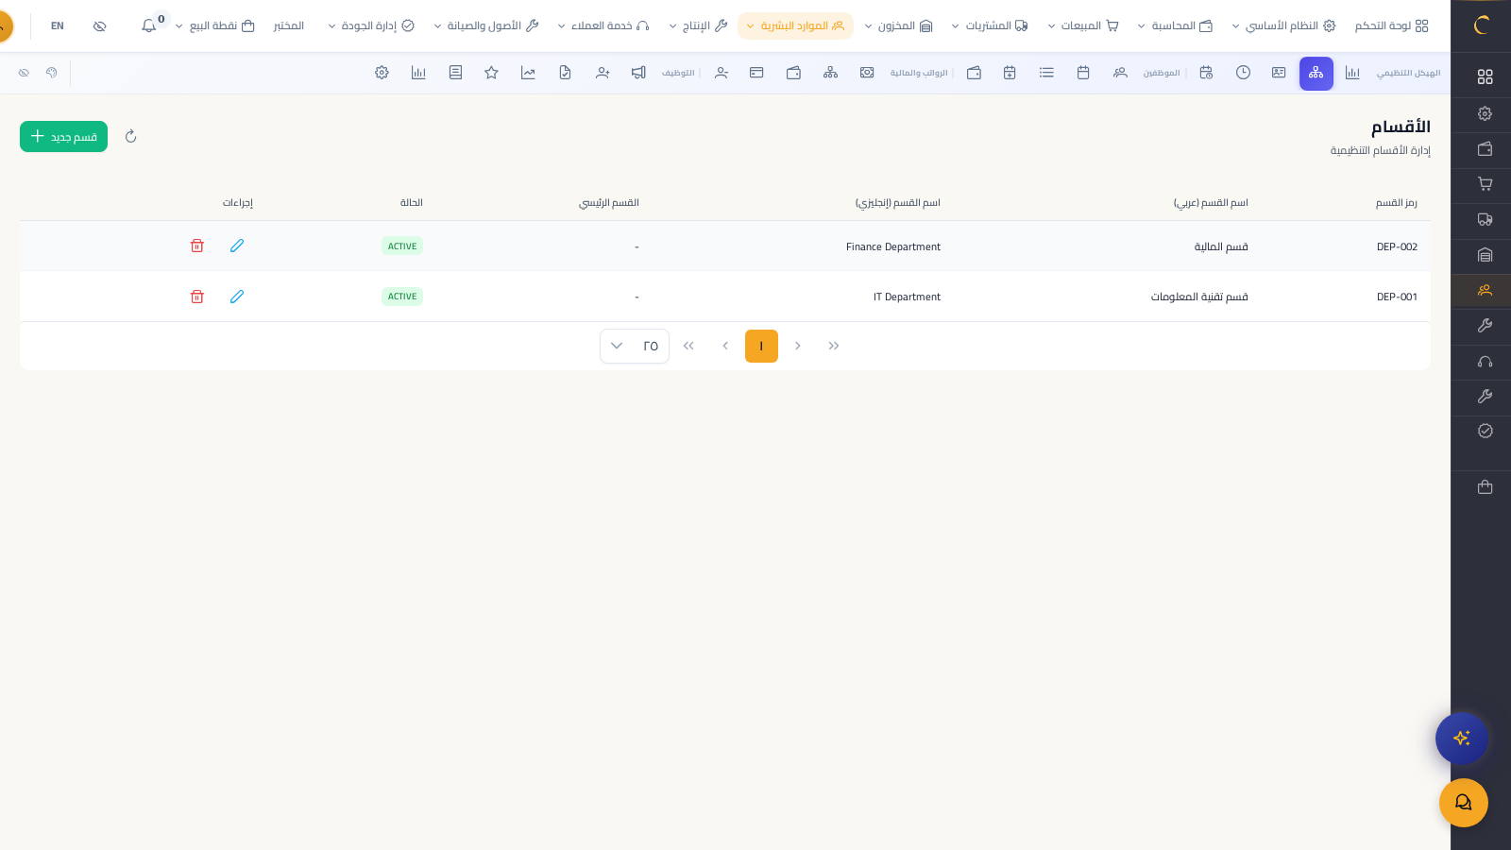Click the clock icon in toolbar
The image size is (1511, 850).
coord(1243,73)
